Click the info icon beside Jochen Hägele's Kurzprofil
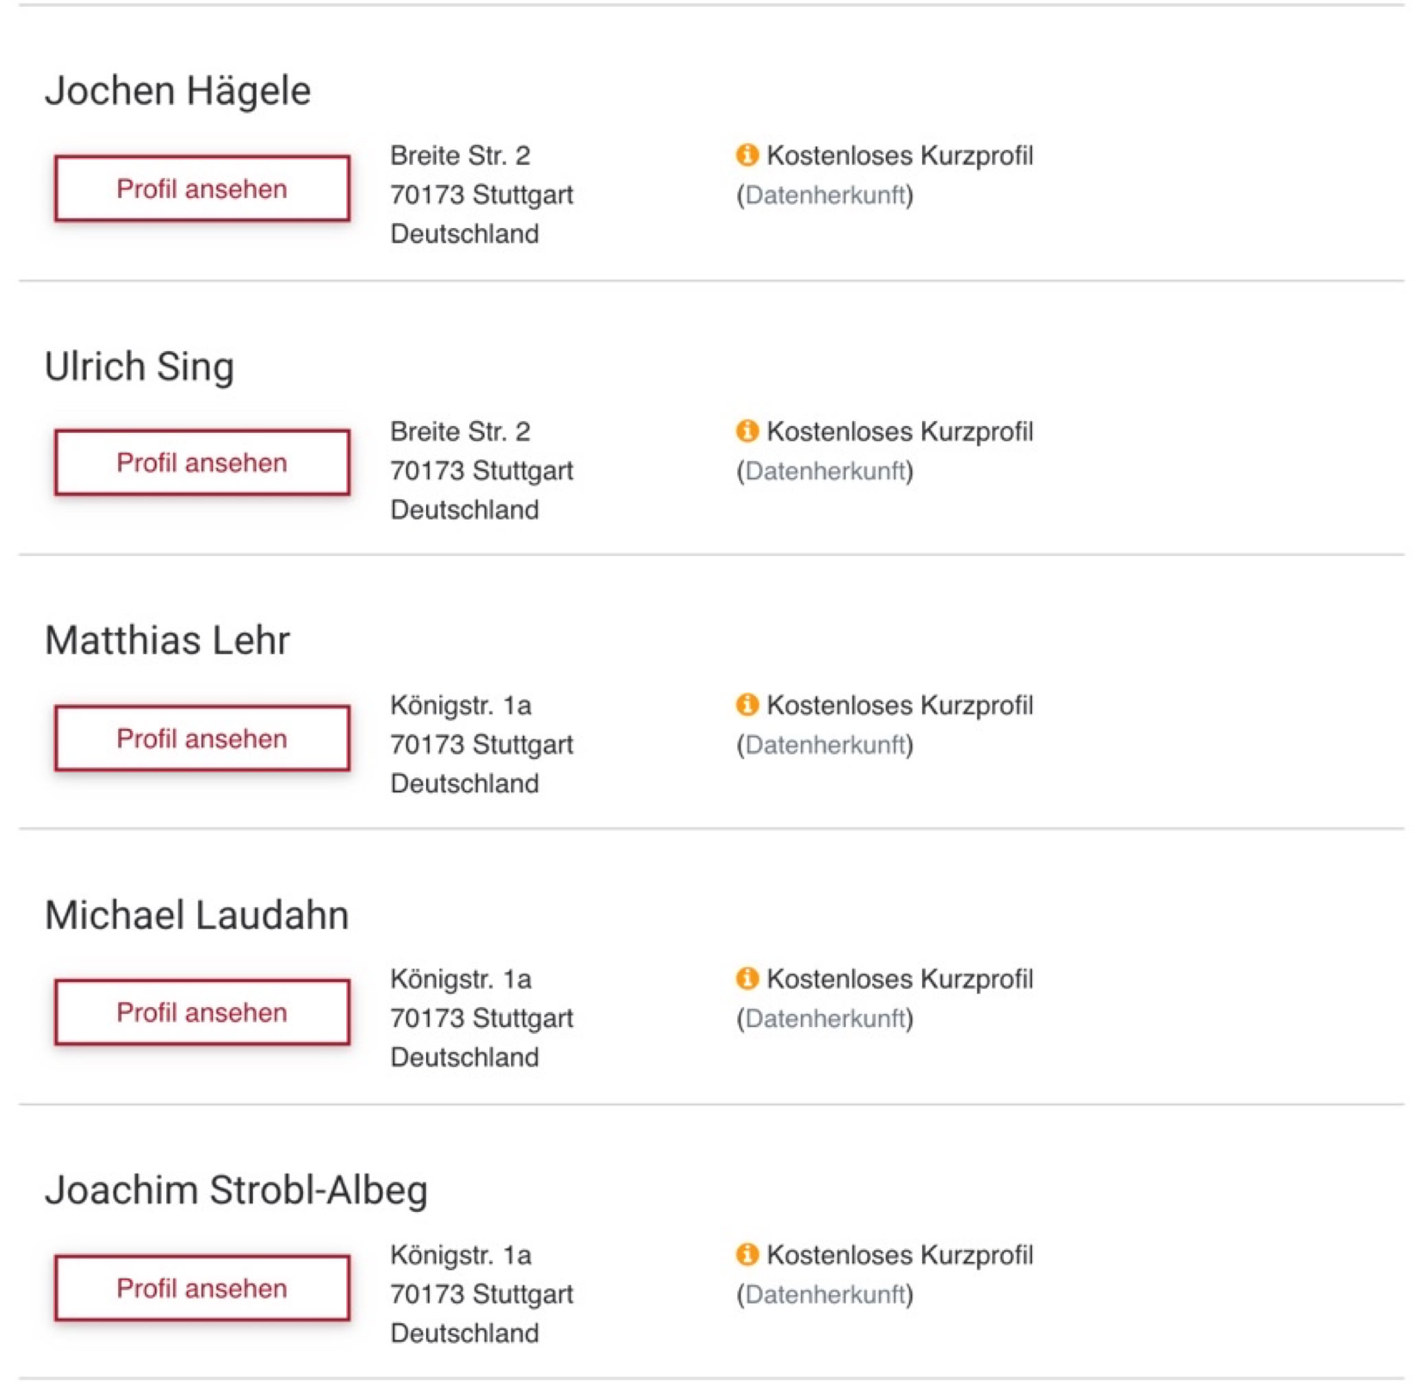This screenshot has height=1385, width=1425. tap(747, 155)
